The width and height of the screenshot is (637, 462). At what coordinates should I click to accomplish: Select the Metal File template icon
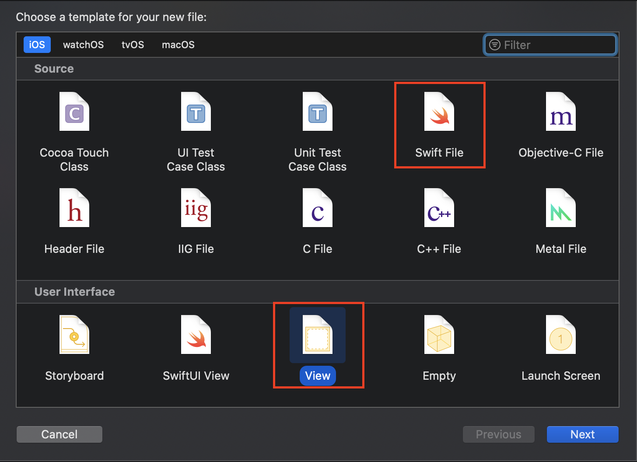tap(561, 207)
